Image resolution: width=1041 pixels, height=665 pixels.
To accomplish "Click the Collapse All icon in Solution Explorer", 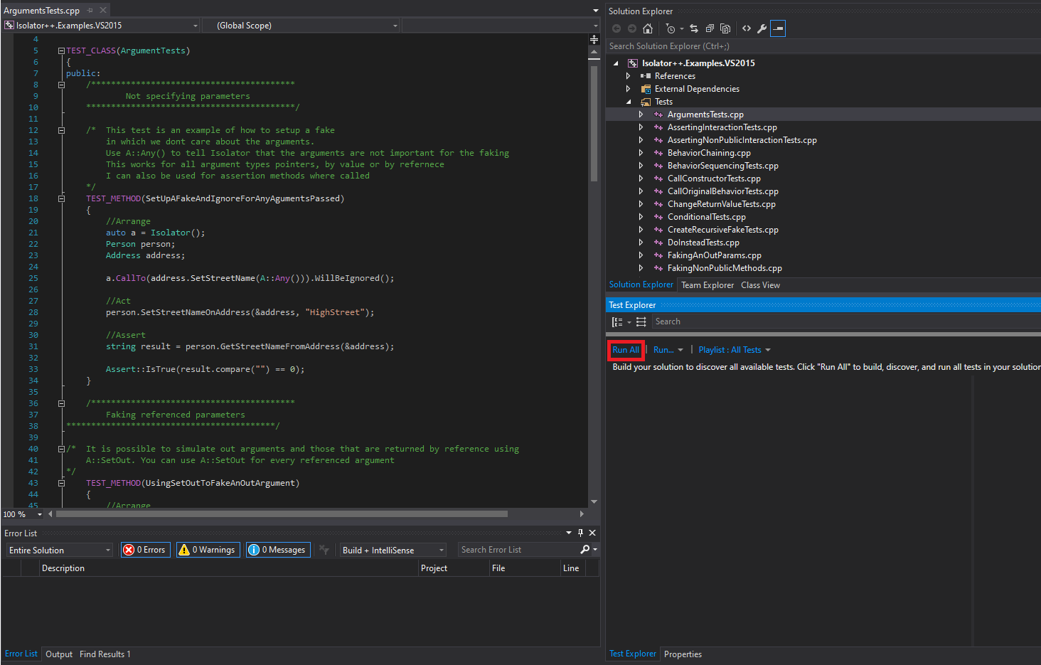I will tap(710, 28).
